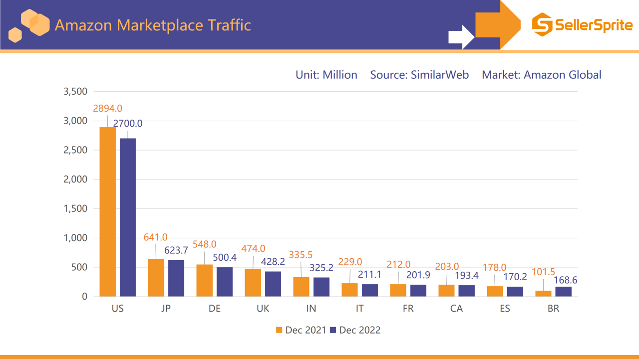
Task: Click the 'Unit: Million' label
Action: [326, 75]
